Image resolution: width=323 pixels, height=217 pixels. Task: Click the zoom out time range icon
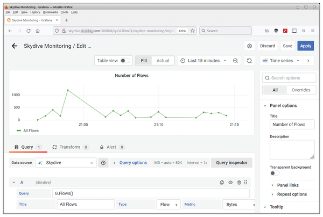pyautogui.click(x=235, y=61)
